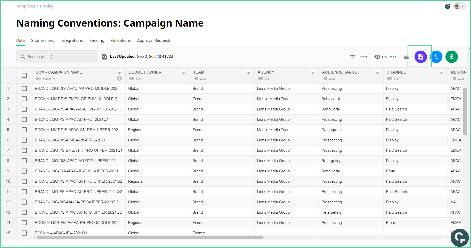
Task: Click the help question mark icon
Action: (447, 6)
